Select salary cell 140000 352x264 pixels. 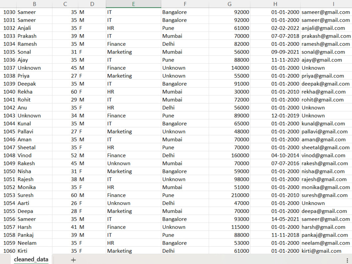pos(230,68)
